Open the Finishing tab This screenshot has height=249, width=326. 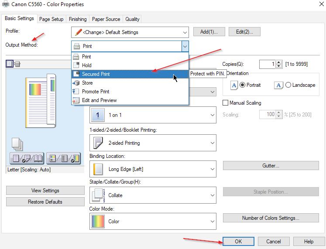[x=78, y=19]
